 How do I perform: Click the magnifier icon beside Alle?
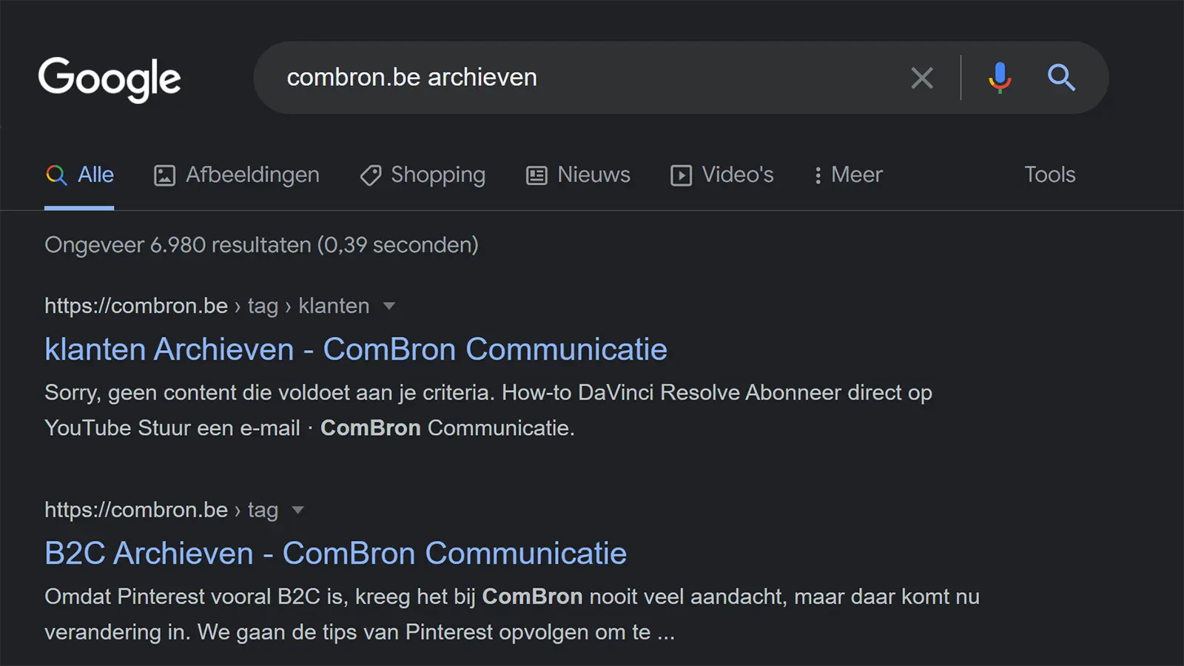(x=57, y=175)
